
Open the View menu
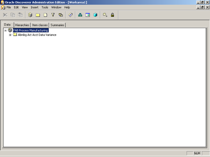point(25,7)
